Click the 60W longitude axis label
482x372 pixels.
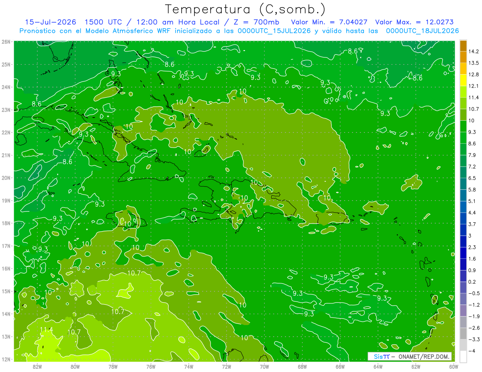tap(453, 366)
